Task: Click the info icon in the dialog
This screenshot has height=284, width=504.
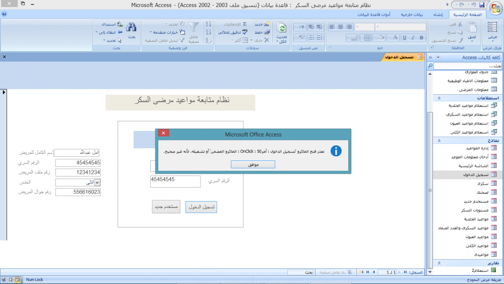Action: point(336,151)
